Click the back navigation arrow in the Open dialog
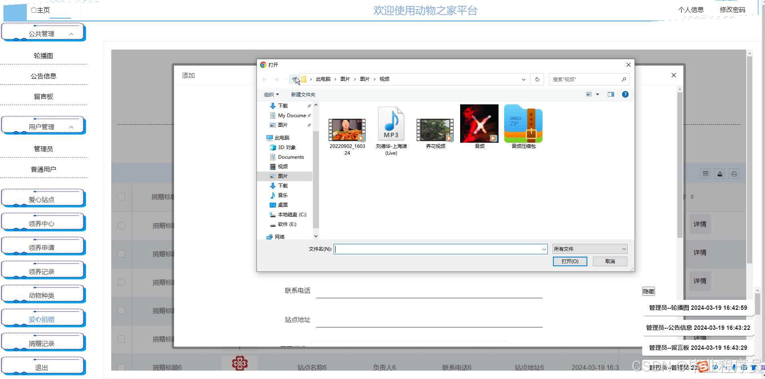 264,80
